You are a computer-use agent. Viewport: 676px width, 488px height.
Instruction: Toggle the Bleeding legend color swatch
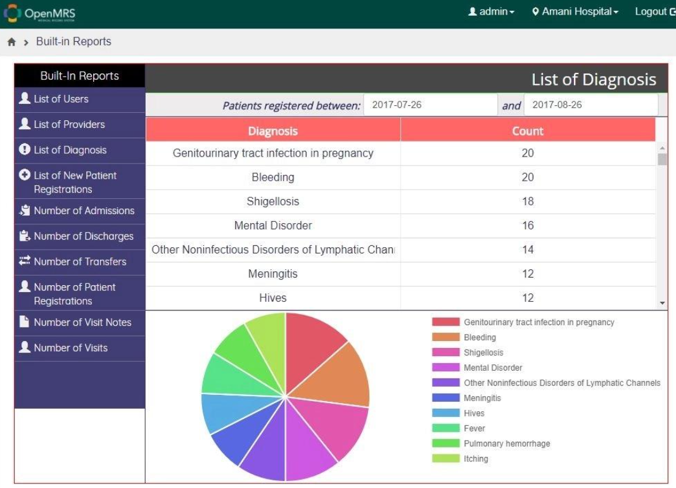click(446, 337)
